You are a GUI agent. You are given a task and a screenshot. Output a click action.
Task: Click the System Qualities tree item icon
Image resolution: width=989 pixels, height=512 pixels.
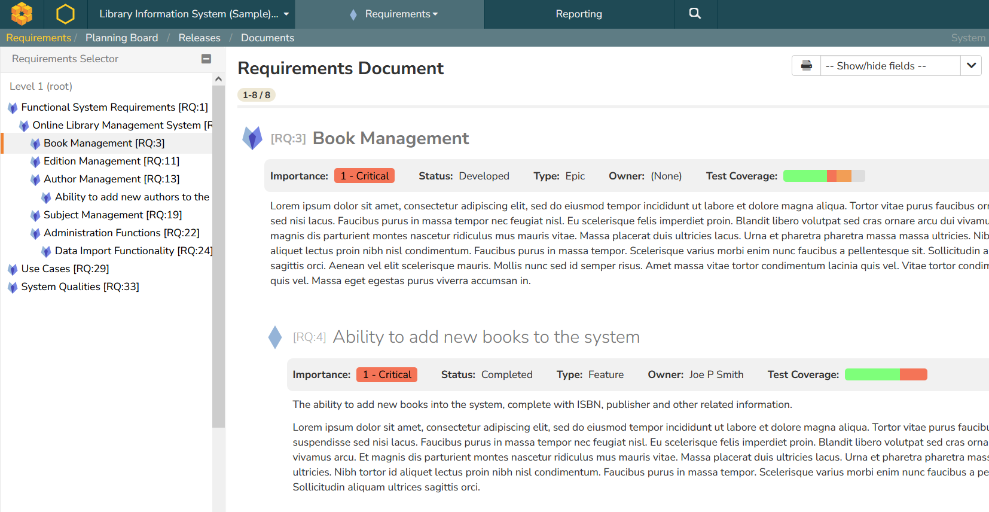[13, 287]
